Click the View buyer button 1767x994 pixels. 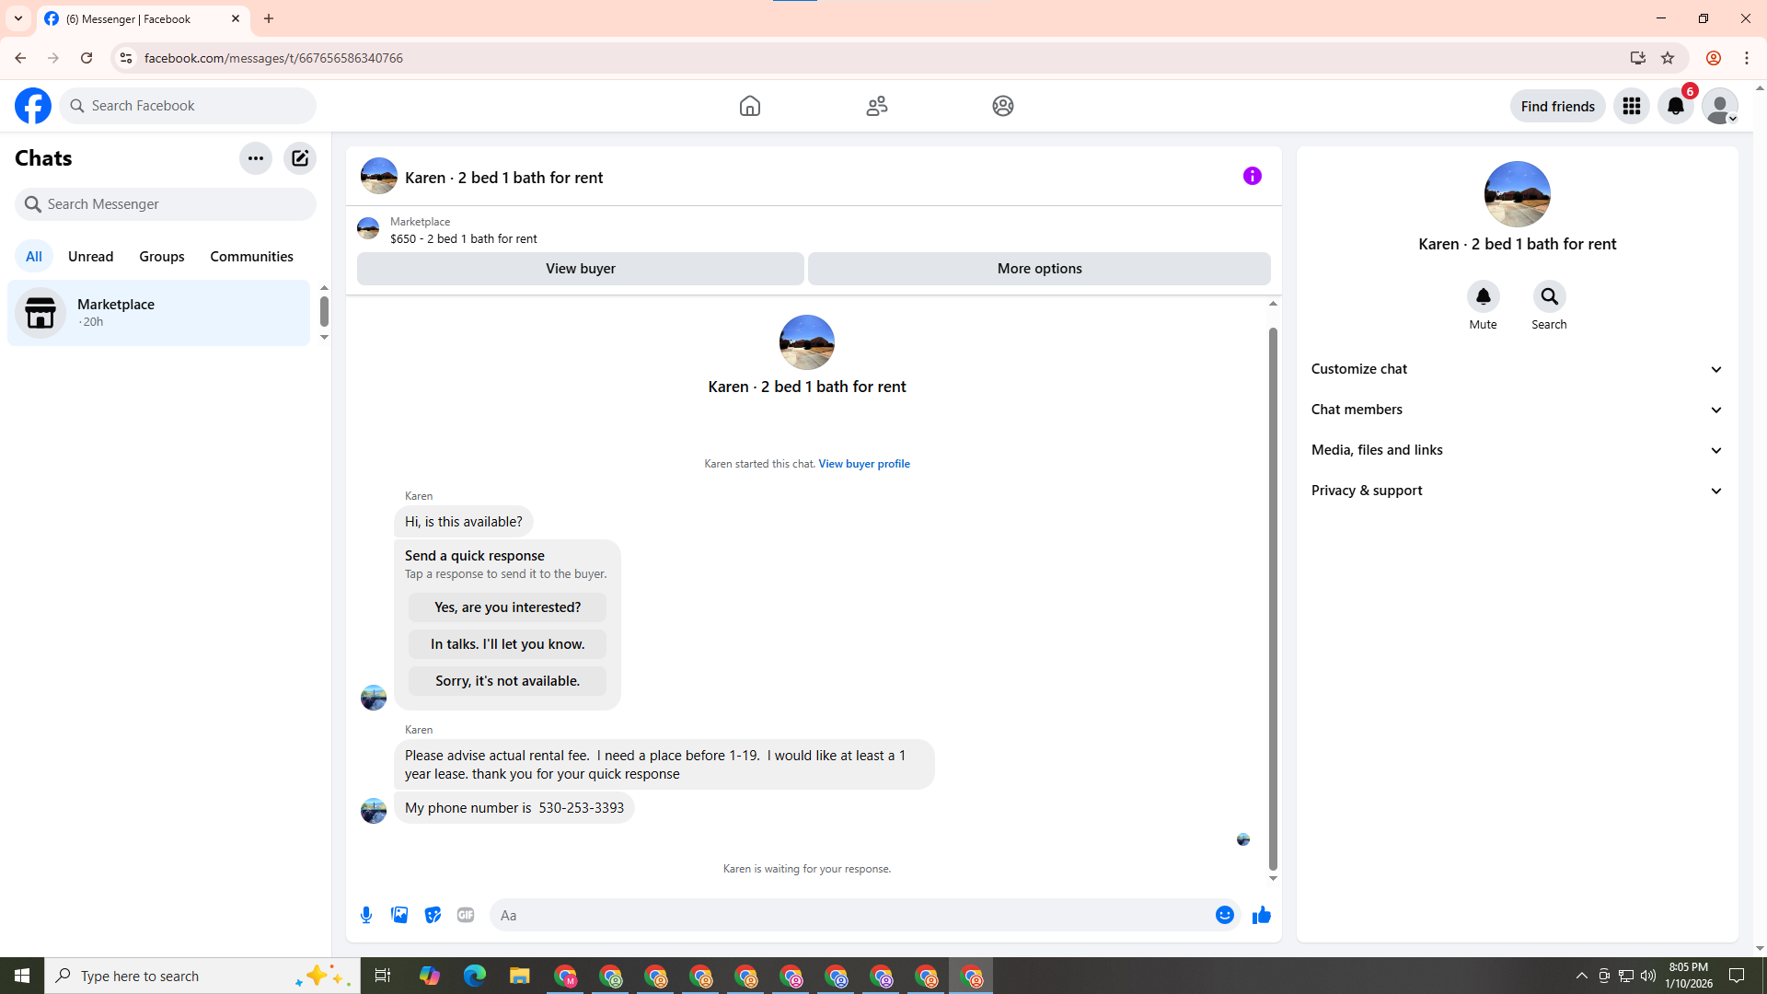click(580, 269)
